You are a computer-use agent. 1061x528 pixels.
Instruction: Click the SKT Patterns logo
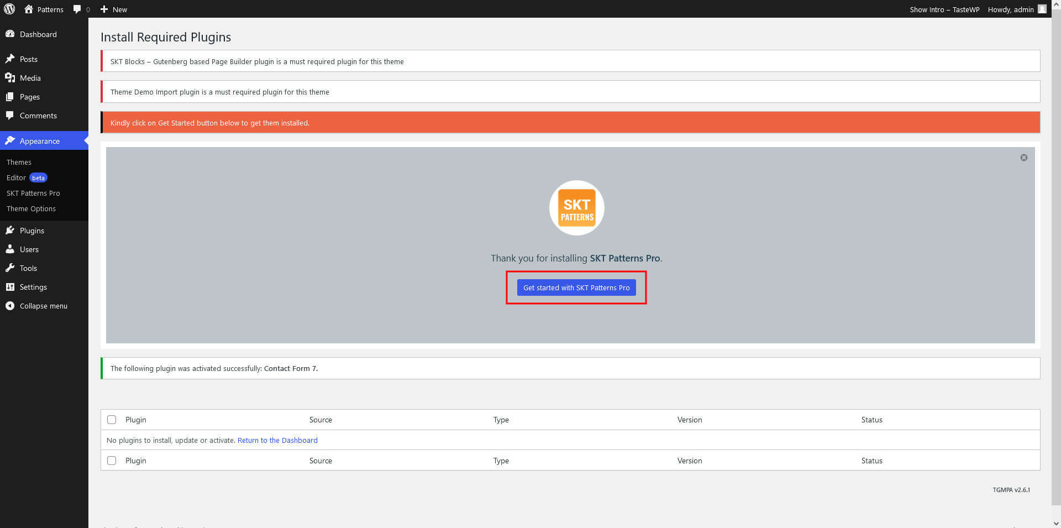click(576, 208)
